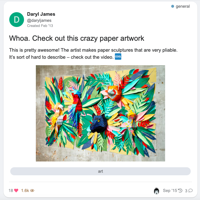Click the Sep '15 last activity date

(x=170, y=191)
